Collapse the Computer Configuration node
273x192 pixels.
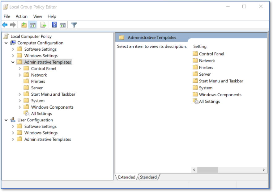tap(6, 43)
